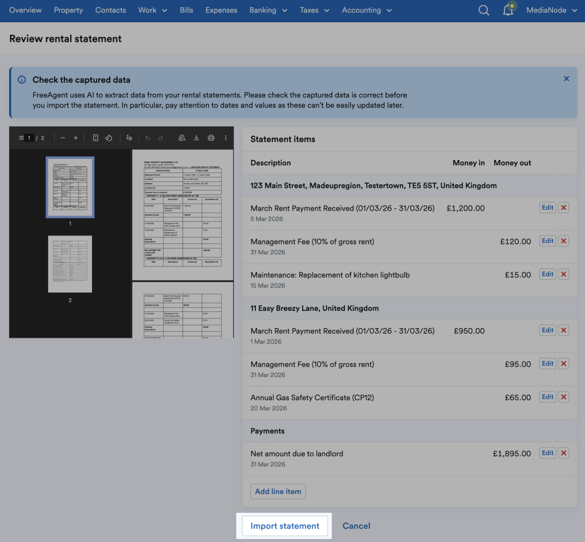Edit the Annual Gas Safety Certificate item
Screen dimensions: 585x542
(548, 397)
